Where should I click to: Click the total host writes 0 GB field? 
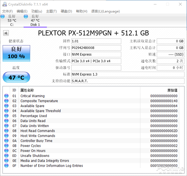[171, 48]
